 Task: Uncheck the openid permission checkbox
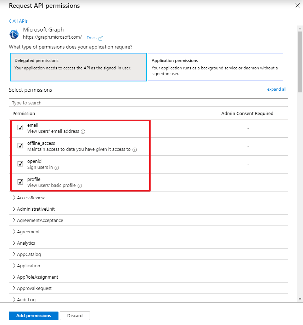tap(20, 164)
